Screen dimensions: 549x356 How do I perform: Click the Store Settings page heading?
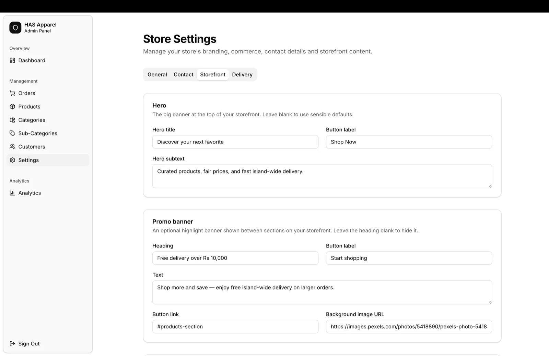180,39
